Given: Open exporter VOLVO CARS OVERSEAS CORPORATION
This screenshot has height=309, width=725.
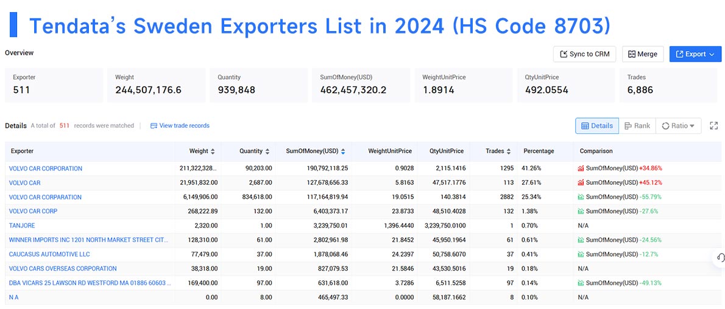Looking at the screenshot, I should tap(62, 268).
